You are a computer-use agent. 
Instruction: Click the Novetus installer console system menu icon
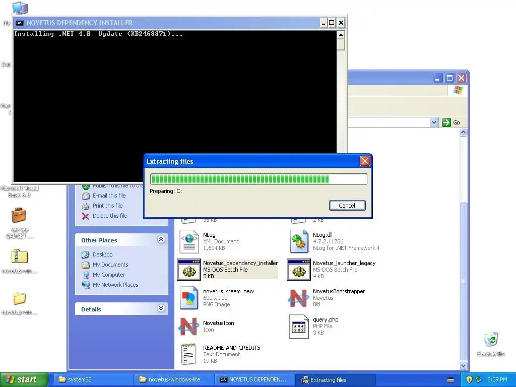click(x=20, y=23)
